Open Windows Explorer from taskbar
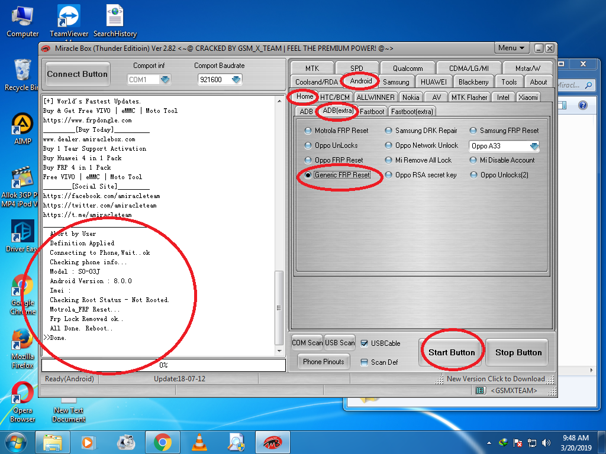The width and height of the screenshot is (606, 454). pyautogui.click(x=53, y=442)
